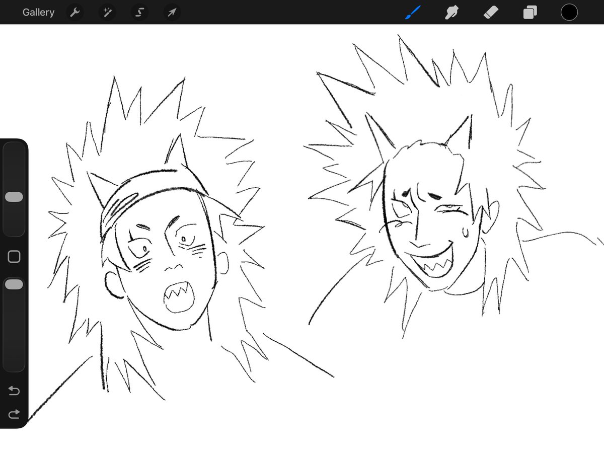The width and height of the screenshot is (604, 453).
Task: Open the Adjustments magic wand menu
Action: [x=107, y=12]
